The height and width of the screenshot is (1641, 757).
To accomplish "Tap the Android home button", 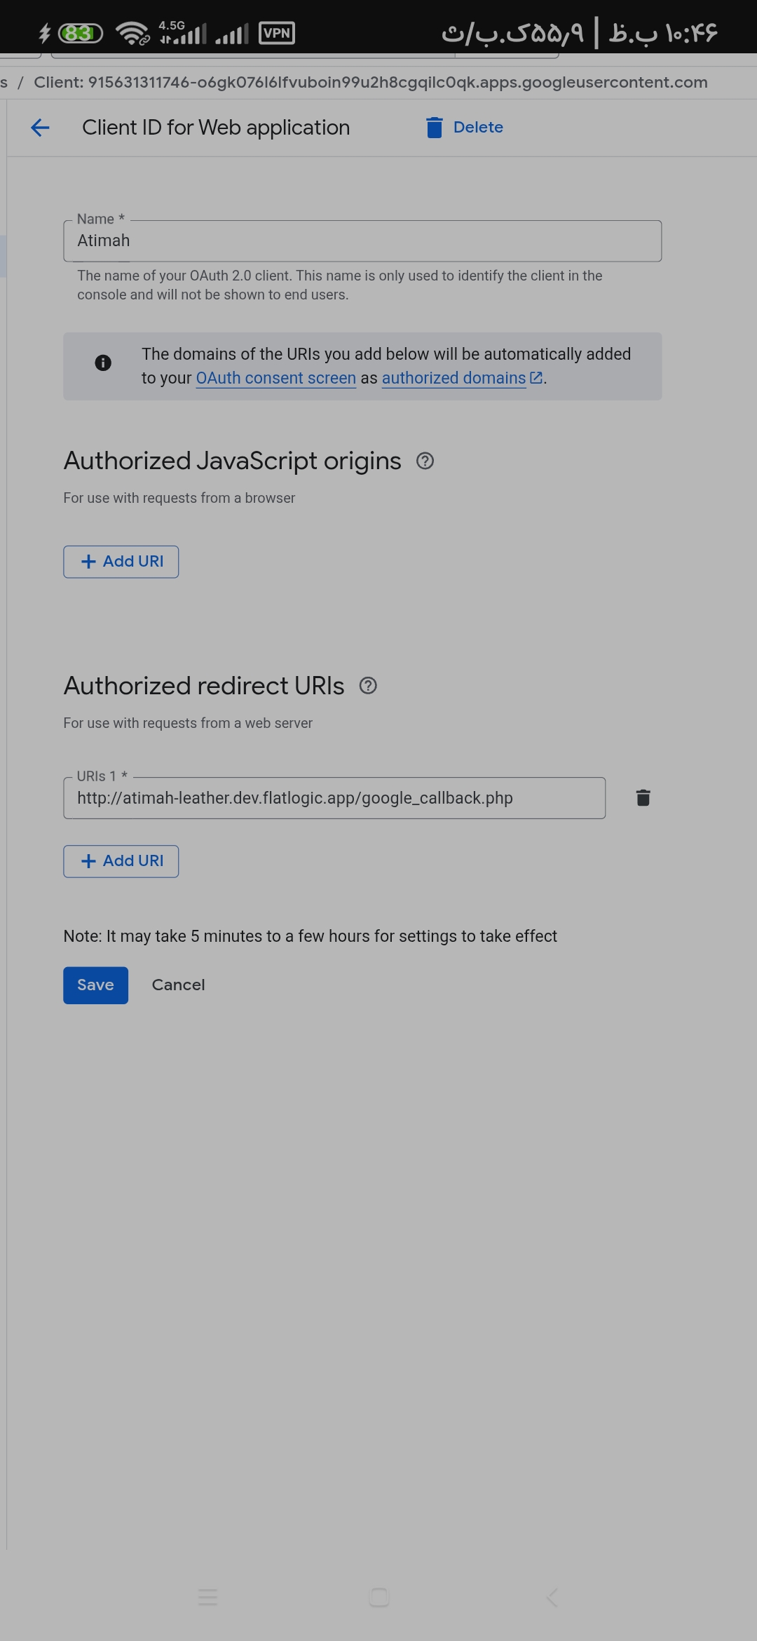I will 378,1598.
